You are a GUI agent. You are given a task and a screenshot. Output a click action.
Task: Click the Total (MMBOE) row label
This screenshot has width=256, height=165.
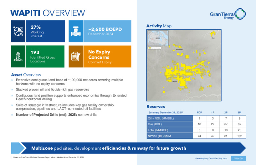tap(170, 130)
